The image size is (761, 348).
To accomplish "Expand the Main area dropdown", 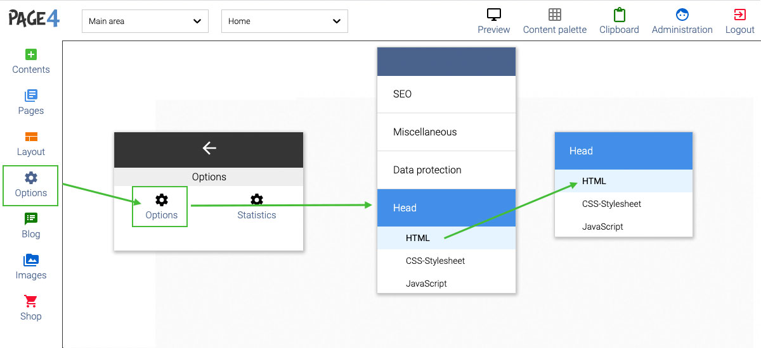I will coord(145,21).
